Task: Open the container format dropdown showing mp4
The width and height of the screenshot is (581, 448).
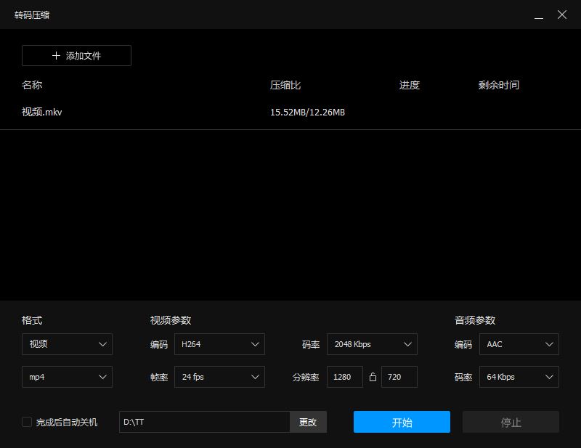Action: [x=67, y=377]
